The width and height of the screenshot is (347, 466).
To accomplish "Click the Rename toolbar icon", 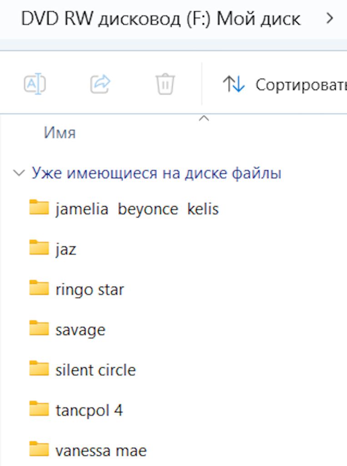I will tap(35, 84).
